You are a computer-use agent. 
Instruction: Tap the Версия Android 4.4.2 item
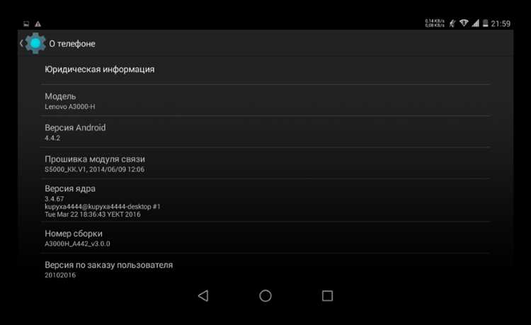[265, 132]
